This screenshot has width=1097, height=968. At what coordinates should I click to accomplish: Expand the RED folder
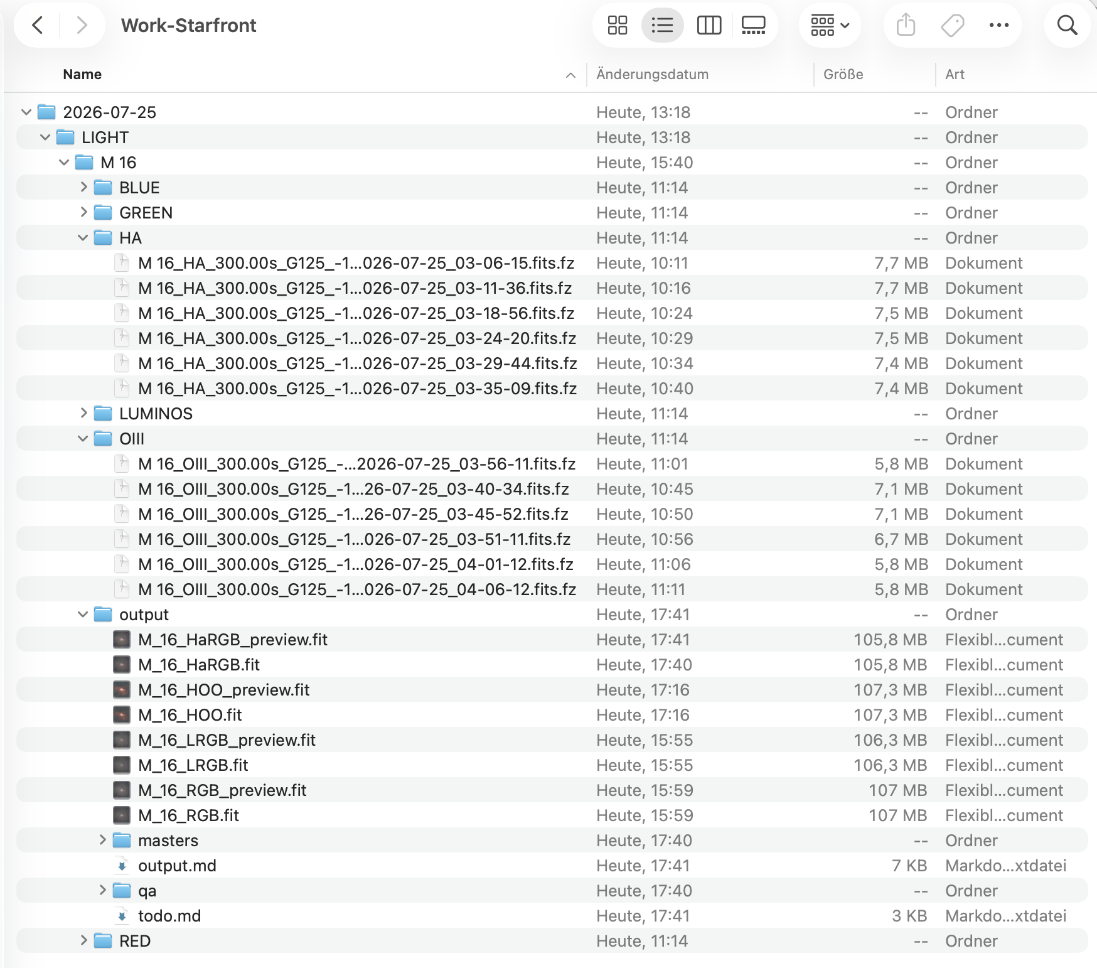point(83,940)
